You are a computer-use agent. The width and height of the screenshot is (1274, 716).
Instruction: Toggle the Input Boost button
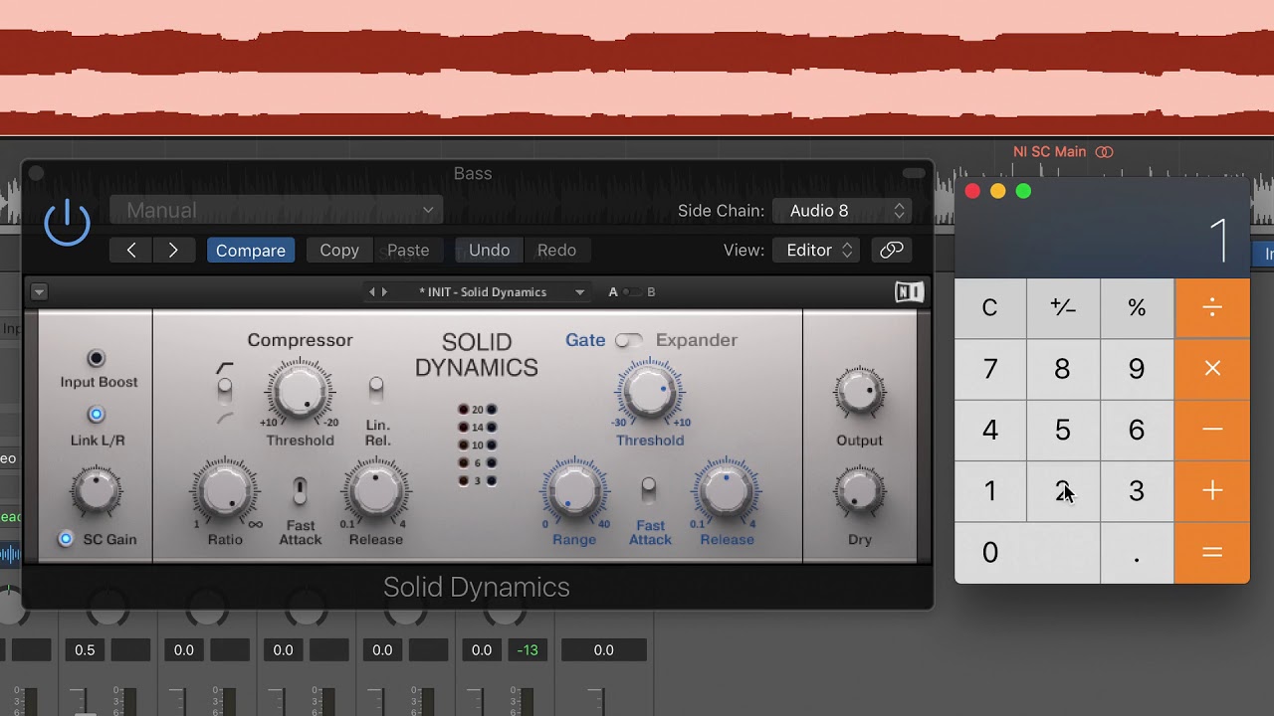click(x=97, y=358)
